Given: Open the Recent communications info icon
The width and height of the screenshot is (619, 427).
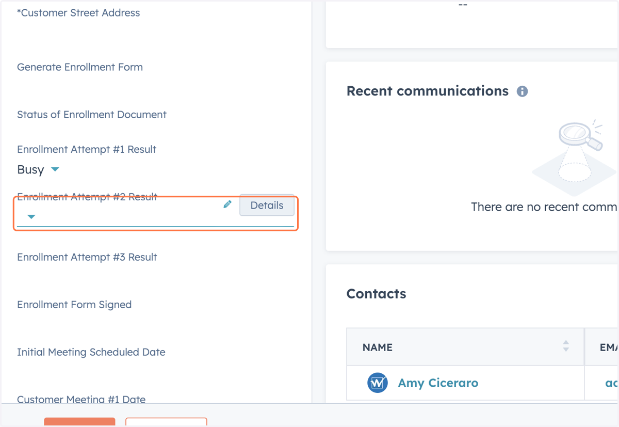Looking at the screenshot, I should (x=523, y=91).
